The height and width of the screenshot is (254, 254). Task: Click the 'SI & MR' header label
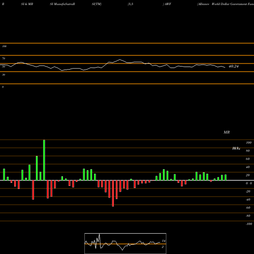coord(27,4)
